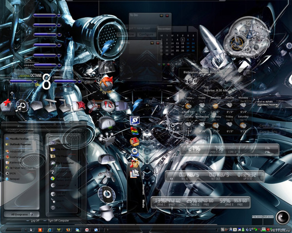Click Turn Off Computer
The width and height of the screenshot is (292, 233).
tap(56, 221)
